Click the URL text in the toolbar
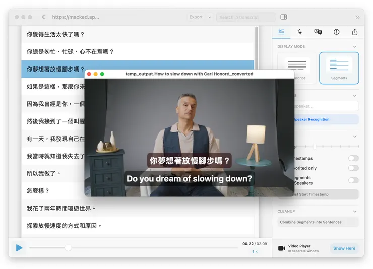The height and width of the screenshot is (269, 373). 76,17
